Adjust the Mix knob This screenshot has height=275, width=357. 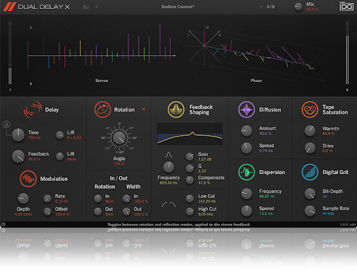298,6
